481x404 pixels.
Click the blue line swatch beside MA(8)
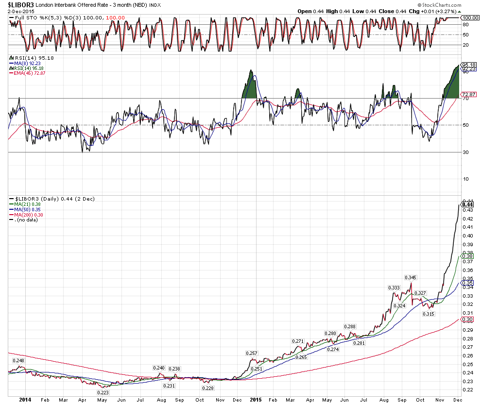coord(11,64)
